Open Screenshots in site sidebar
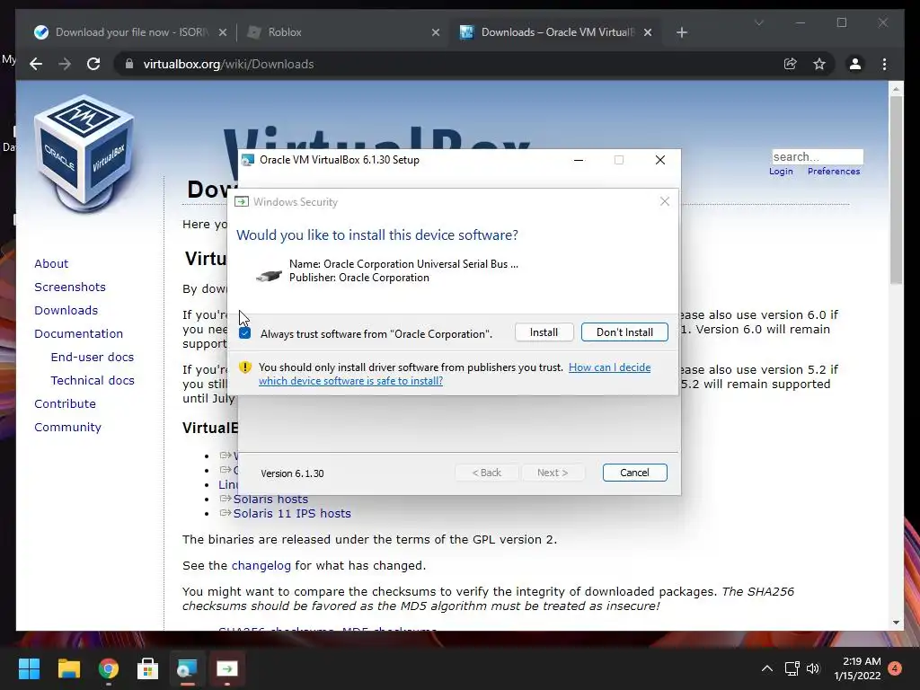 point(70,287)
